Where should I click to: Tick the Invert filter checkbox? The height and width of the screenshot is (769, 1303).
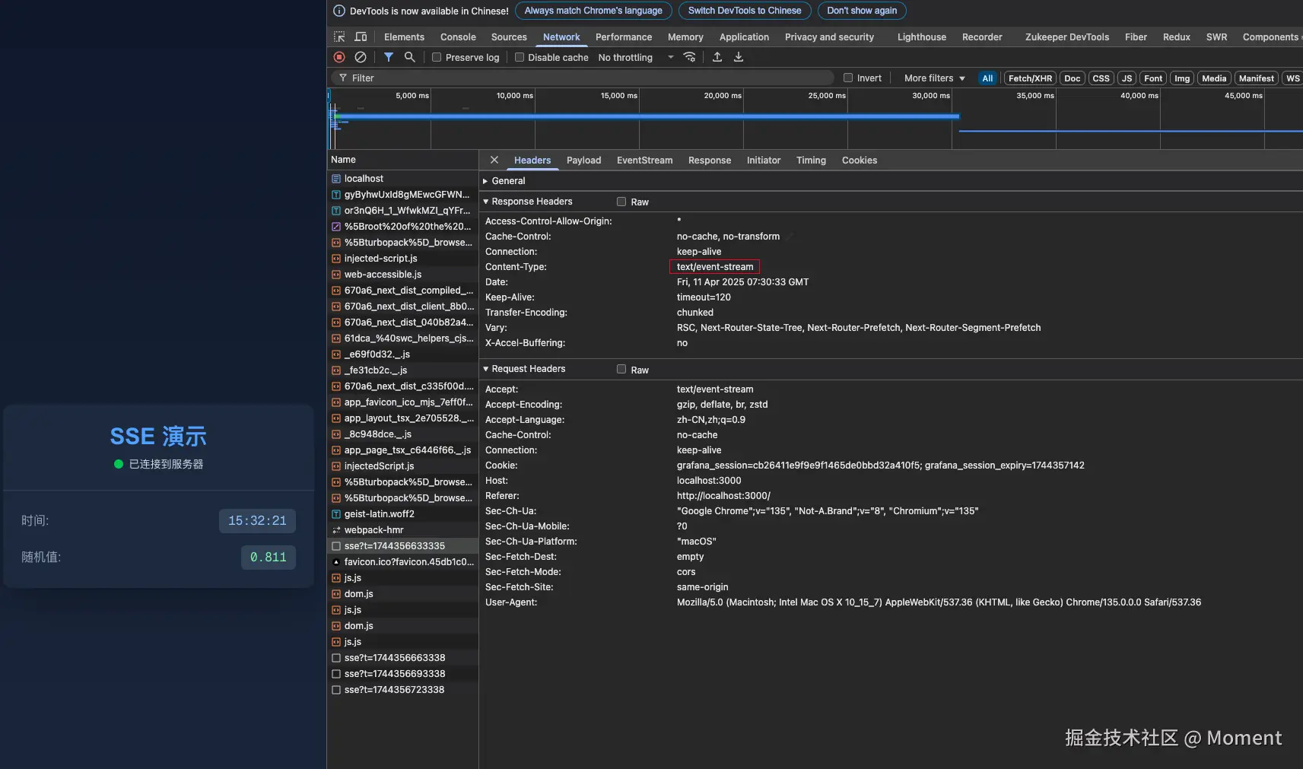848,78
